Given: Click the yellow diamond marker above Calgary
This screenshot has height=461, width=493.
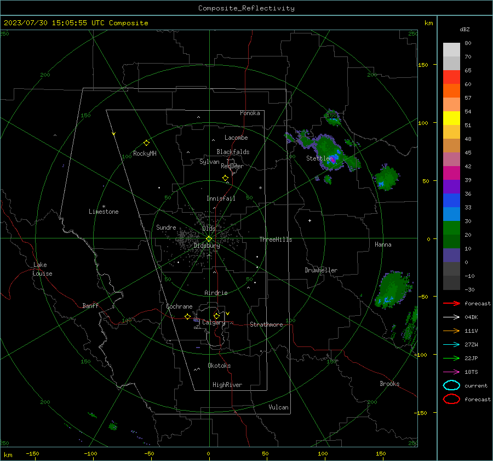Looking at the screenshot, I should [x=216, y=316].
